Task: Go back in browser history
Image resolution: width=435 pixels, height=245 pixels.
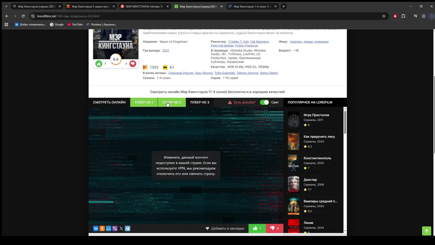Action: click(x=7, y=16)
